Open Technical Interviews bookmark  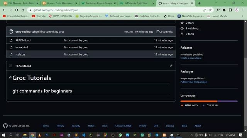(x=118, y=16)
